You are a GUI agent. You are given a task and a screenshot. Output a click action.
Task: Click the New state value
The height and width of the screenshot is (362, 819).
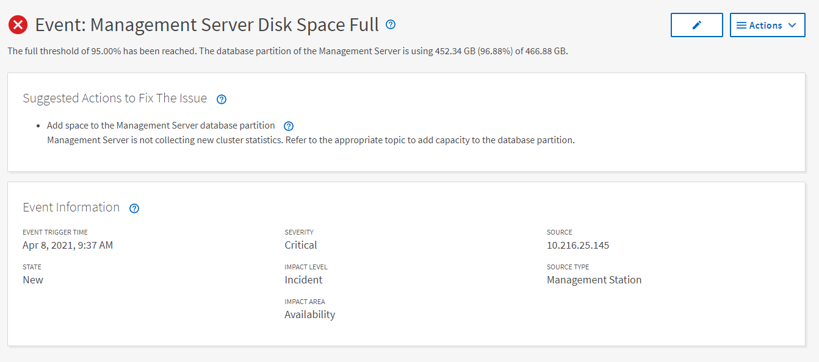[33, 280]
